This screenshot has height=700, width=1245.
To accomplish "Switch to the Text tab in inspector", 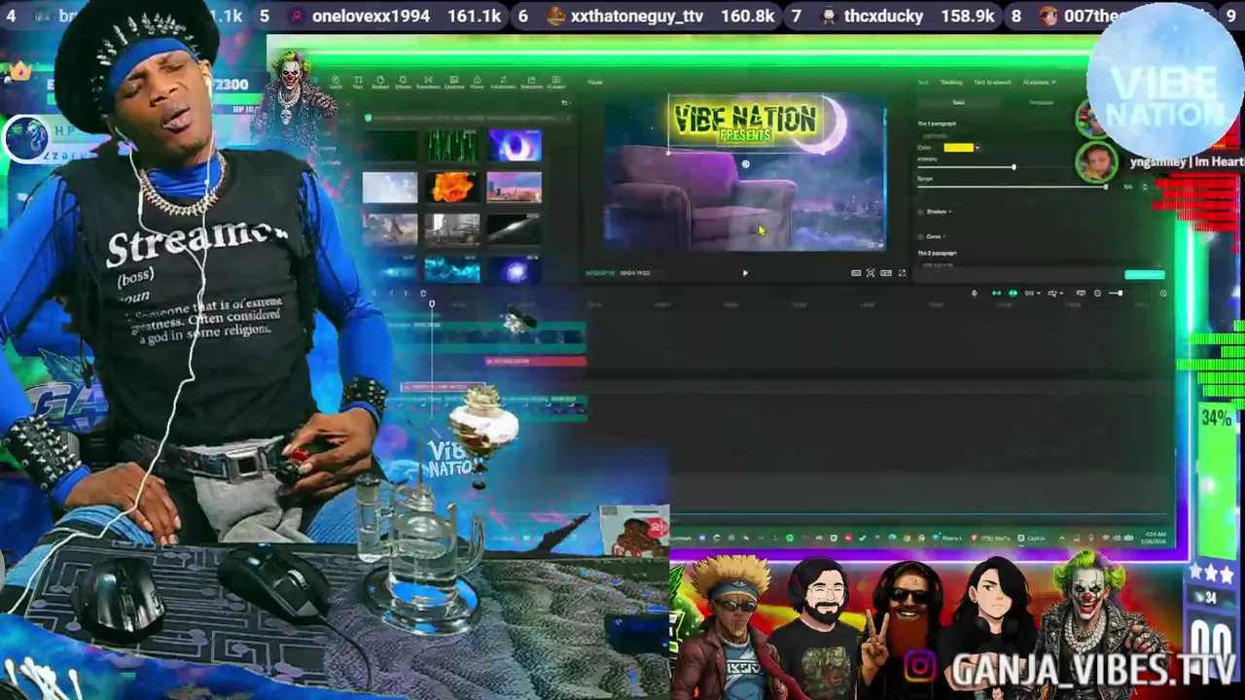I will pyautogui.click(x=923, y=82).
